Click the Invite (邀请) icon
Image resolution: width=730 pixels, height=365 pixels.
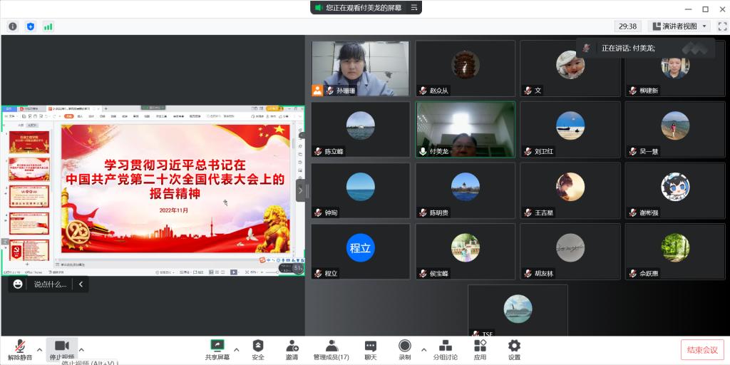pyautogui.click(x=292, y=348)
